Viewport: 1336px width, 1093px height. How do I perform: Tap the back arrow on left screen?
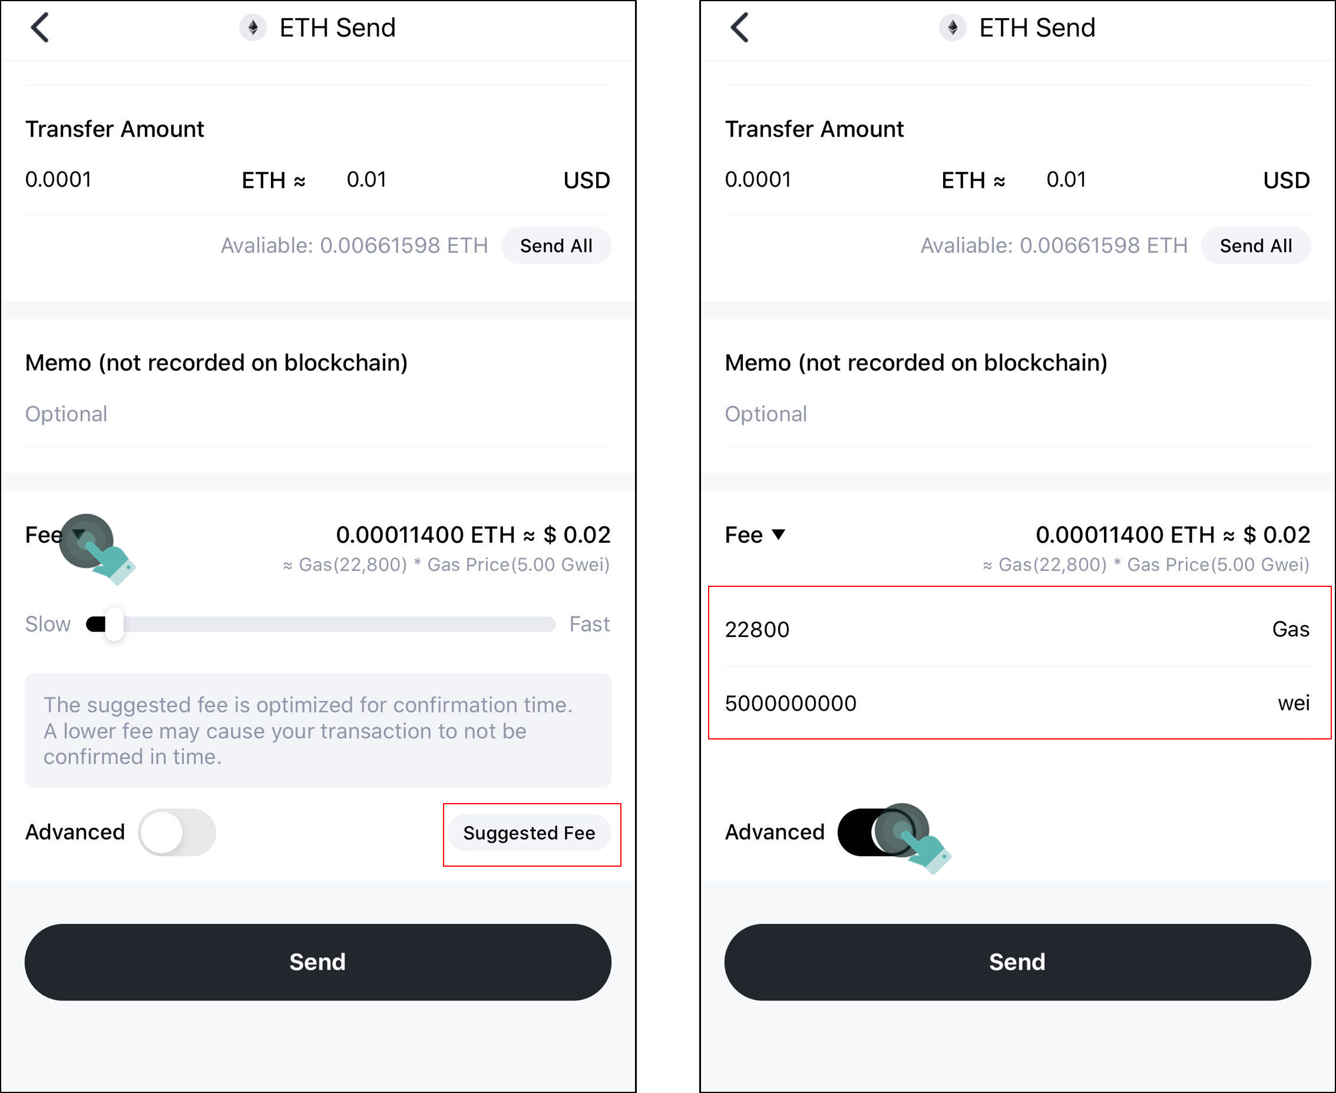tap(39, 28)
